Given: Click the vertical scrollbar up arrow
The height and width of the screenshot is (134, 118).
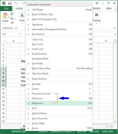Looking at the screenshot, I should 115,41.
